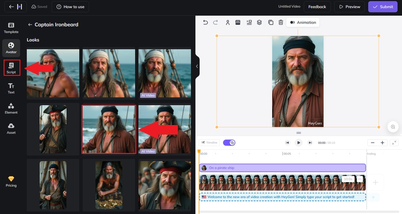Collapse the timeline with shrink arrows icon
Image resolution: width=402 pixels, height=214 pixels.
pyautogui.click(x=394, y=142)
